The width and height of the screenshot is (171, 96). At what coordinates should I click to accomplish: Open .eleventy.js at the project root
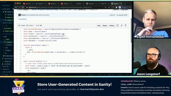8,59
